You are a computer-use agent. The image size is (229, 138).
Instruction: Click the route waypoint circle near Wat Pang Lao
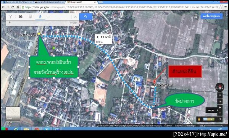coord(154,106)
